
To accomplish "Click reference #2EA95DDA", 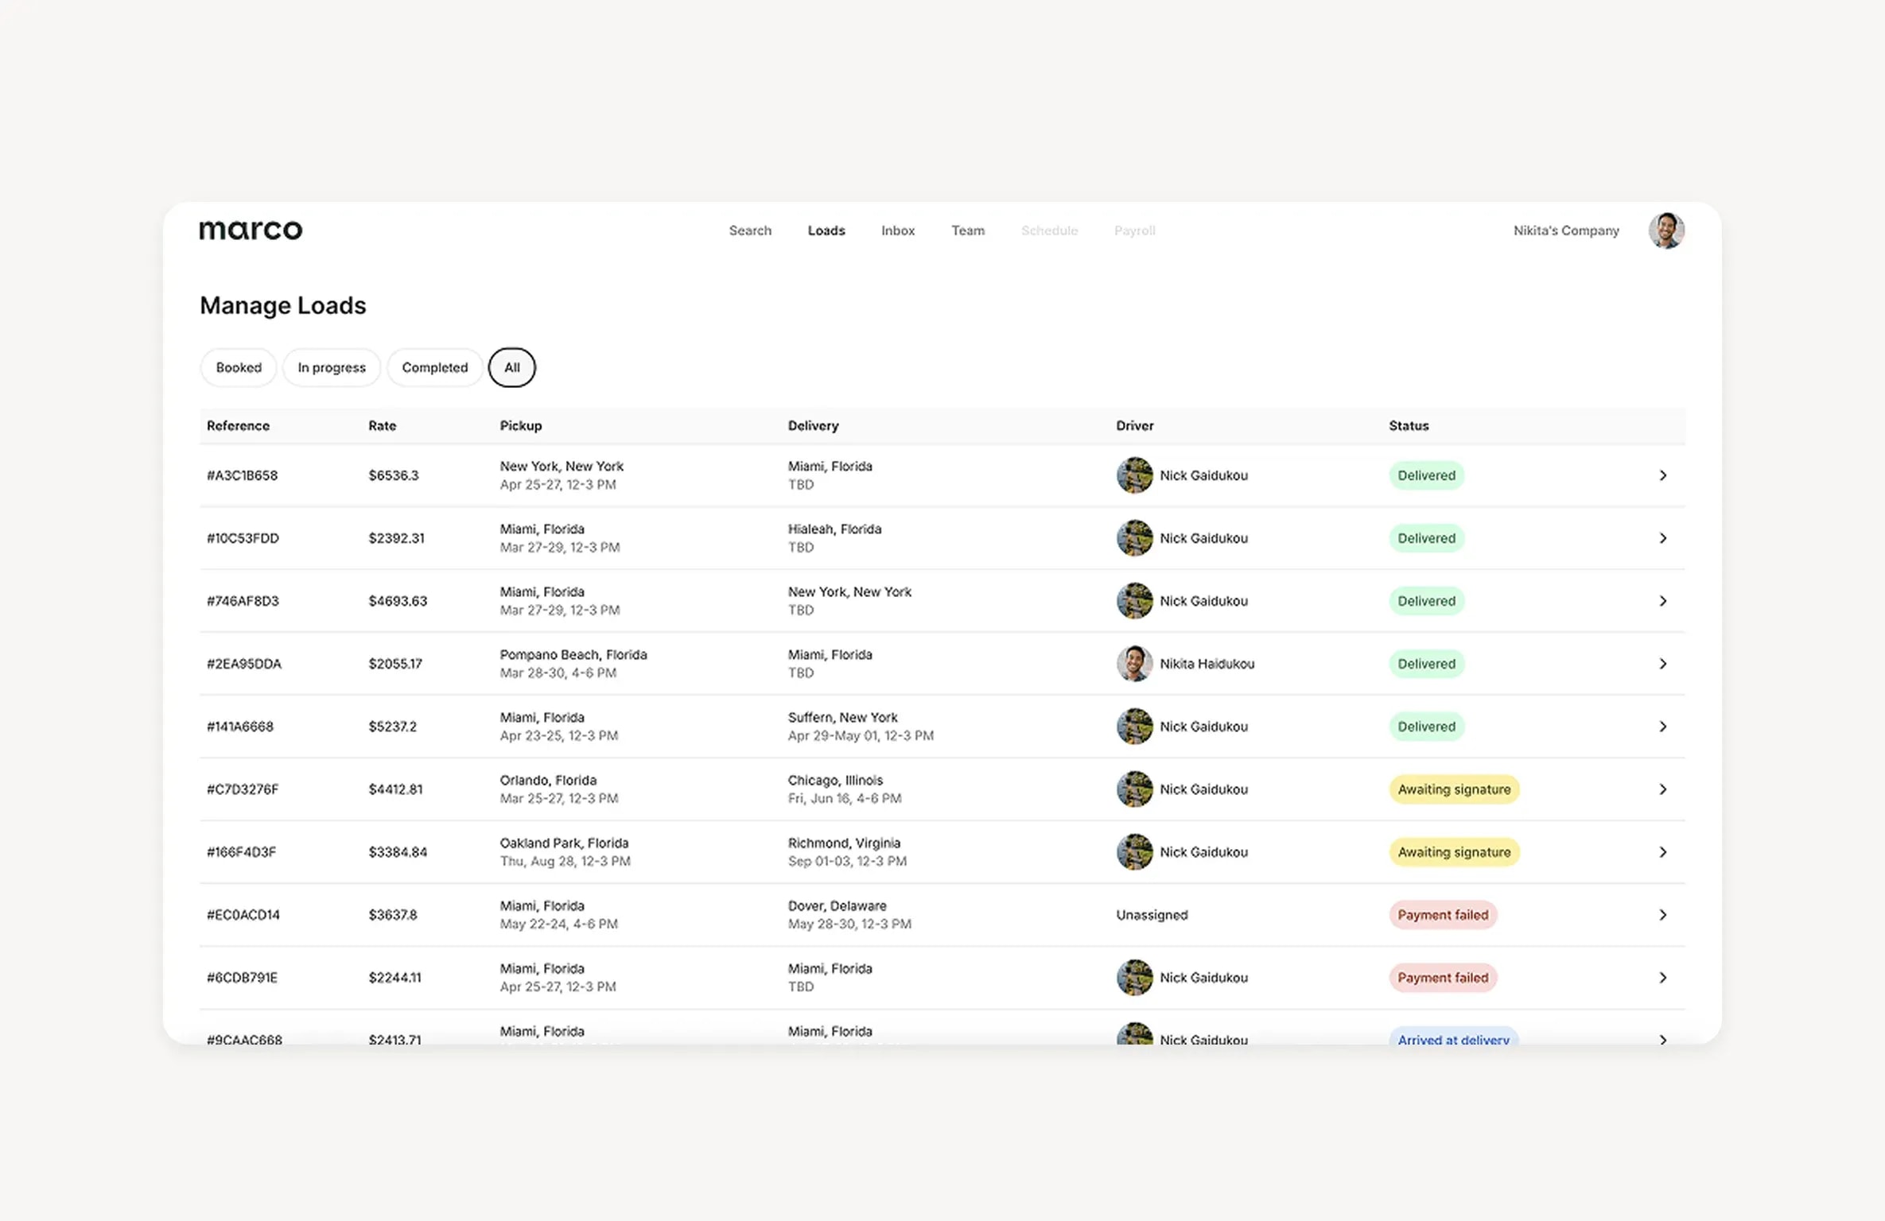I will [x=243, y=664].
